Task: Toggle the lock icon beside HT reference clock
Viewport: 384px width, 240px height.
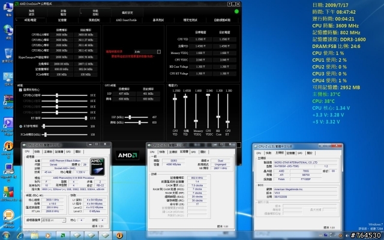Action: 20,127
